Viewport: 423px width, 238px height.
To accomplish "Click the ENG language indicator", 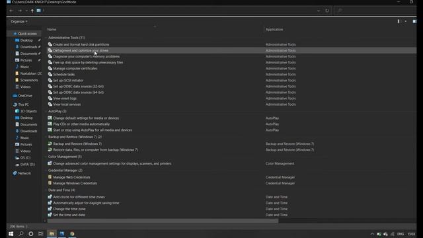I will [x=401, y=234].
